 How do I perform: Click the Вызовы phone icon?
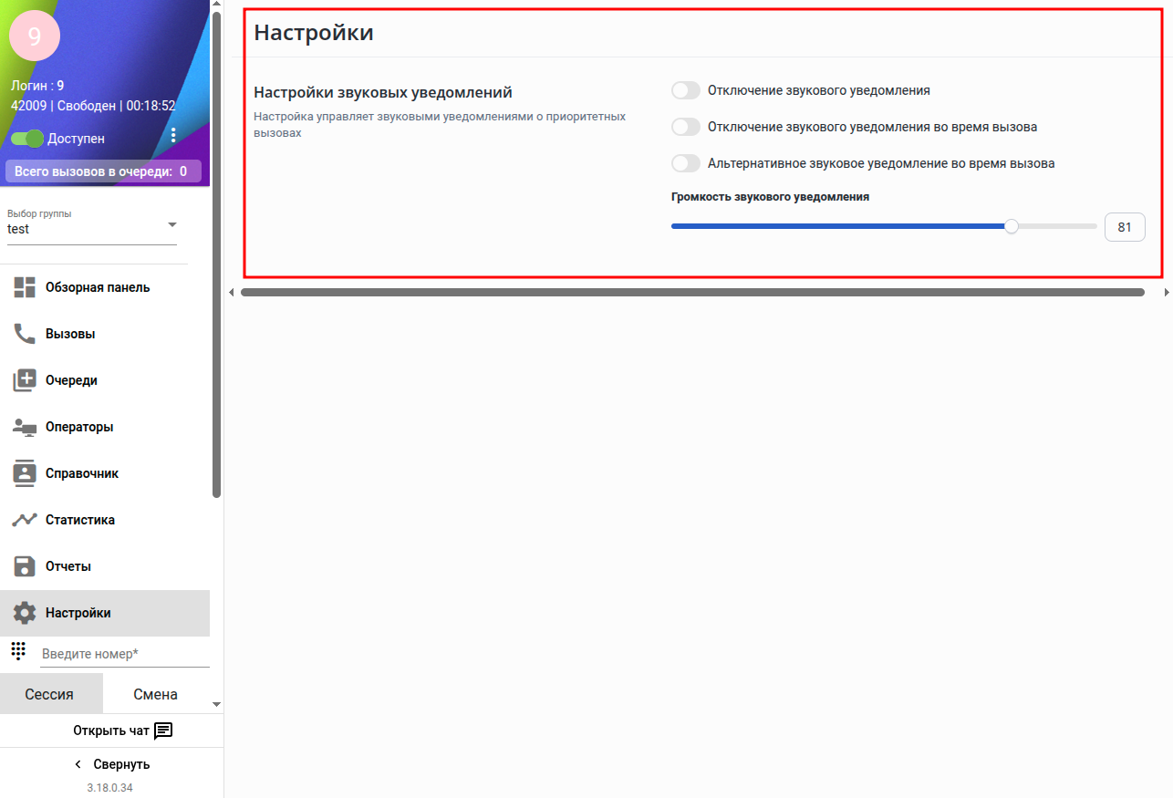tap(25, 334)
